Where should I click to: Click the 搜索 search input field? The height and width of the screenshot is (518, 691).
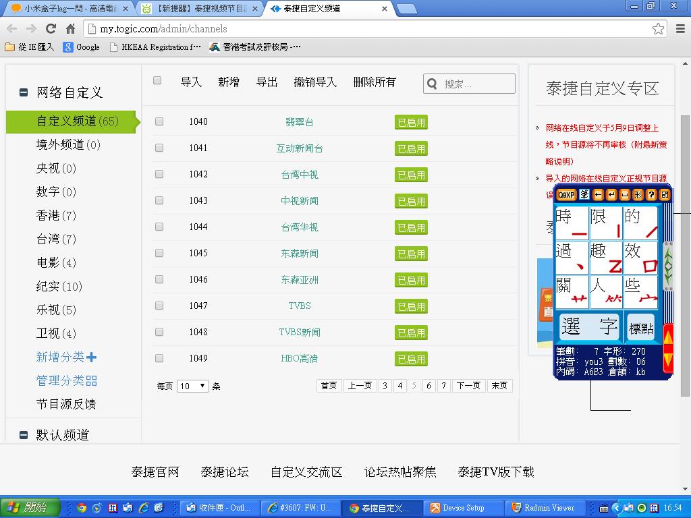pos(469,84)
